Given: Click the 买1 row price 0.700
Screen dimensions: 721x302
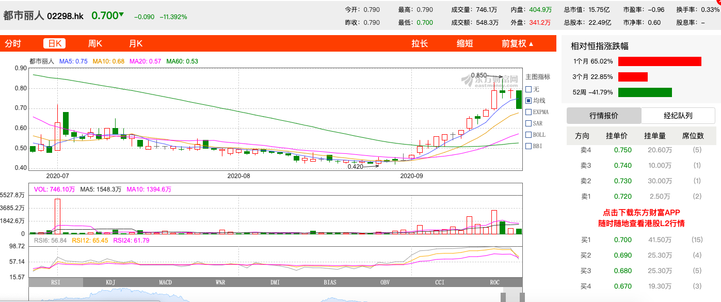Looking at the screenshot, I should coord(622,240).
